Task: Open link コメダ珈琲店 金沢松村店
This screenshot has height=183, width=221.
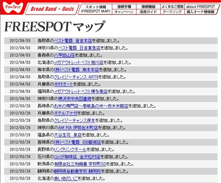Action: point(77,157)
